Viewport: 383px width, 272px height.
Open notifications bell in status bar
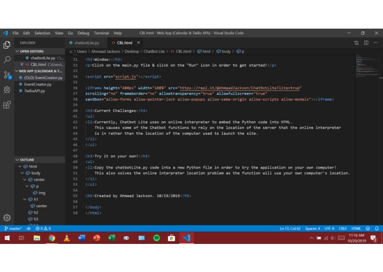[376, 229]
